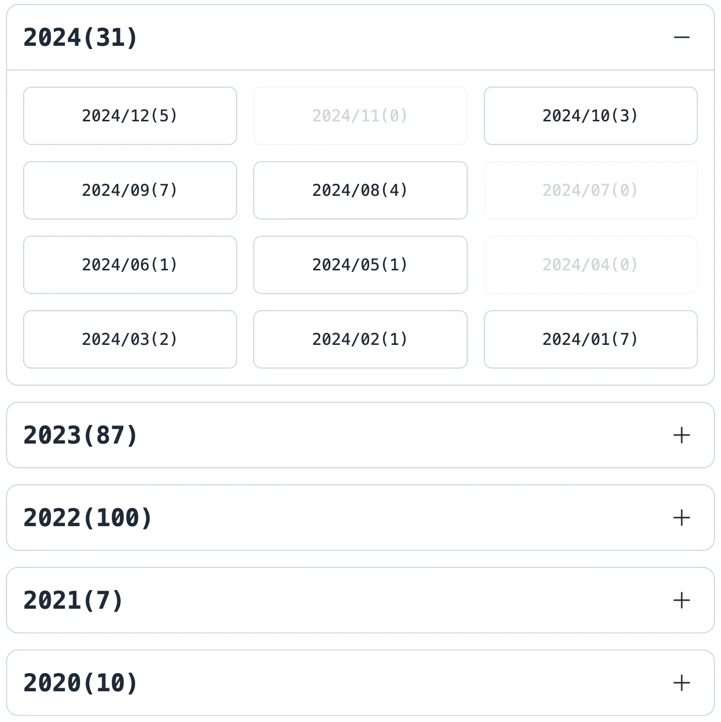
Task: Go to 2024/09(7) posts
Action: pyautogui.click(x=130, y=190)
